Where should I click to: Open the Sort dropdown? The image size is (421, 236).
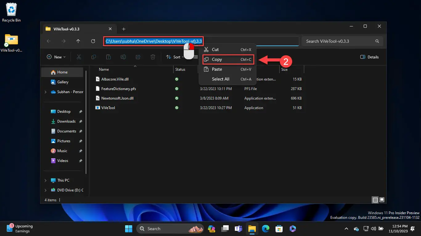(175, 57)
